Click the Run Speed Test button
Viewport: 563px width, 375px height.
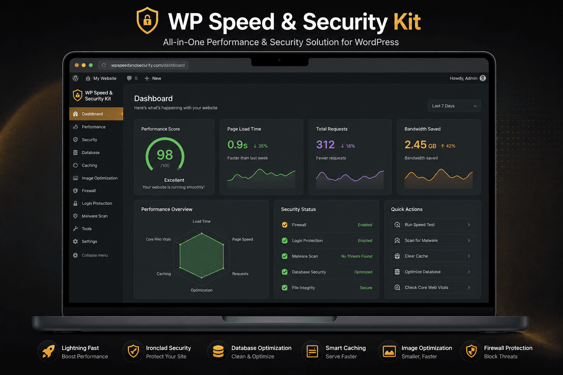[x=433, y=225]
